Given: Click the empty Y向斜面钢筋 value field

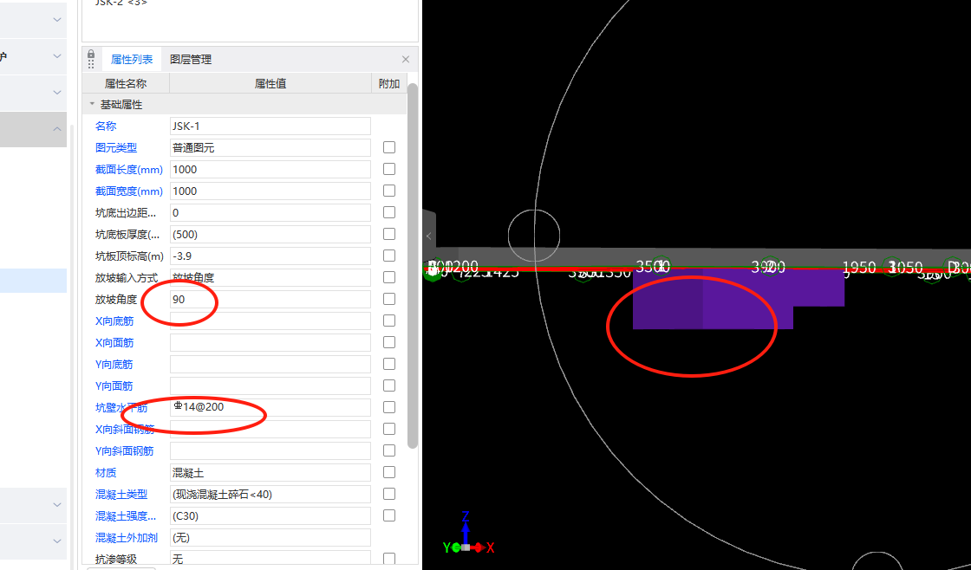Looking at the screenshot, I should 270,451.
